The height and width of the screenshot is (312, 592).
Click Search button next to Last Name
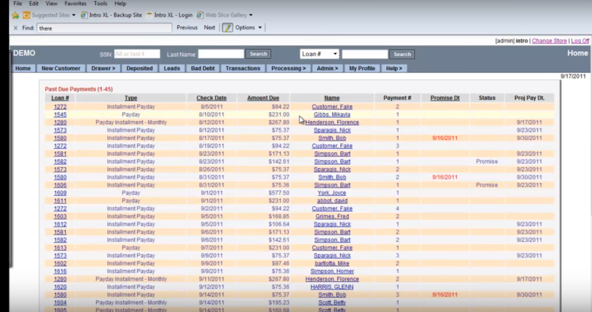click(258, 54)
